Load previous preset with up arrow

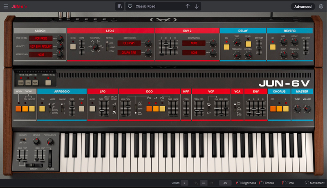188,6
